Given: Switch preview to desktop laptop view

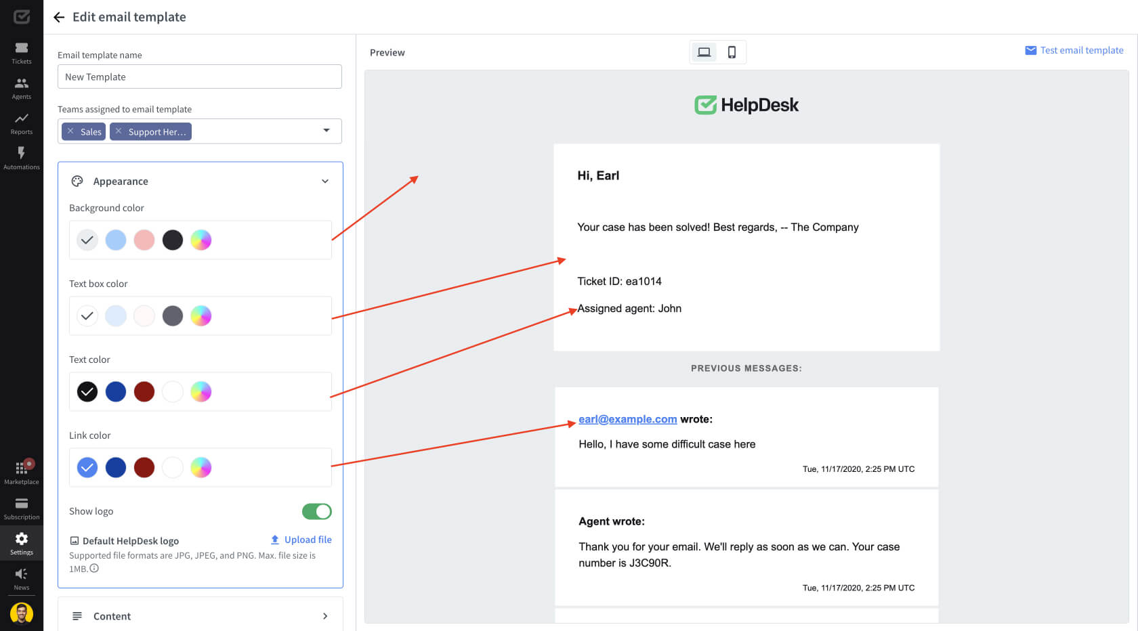Looking at the screenshot, I should [704, 52].
